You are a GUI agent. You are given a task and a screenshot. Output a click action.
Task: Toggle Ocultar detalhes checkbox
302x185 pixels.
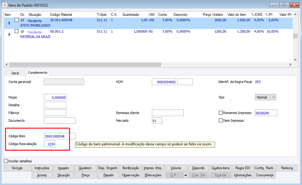click(6, 161)
